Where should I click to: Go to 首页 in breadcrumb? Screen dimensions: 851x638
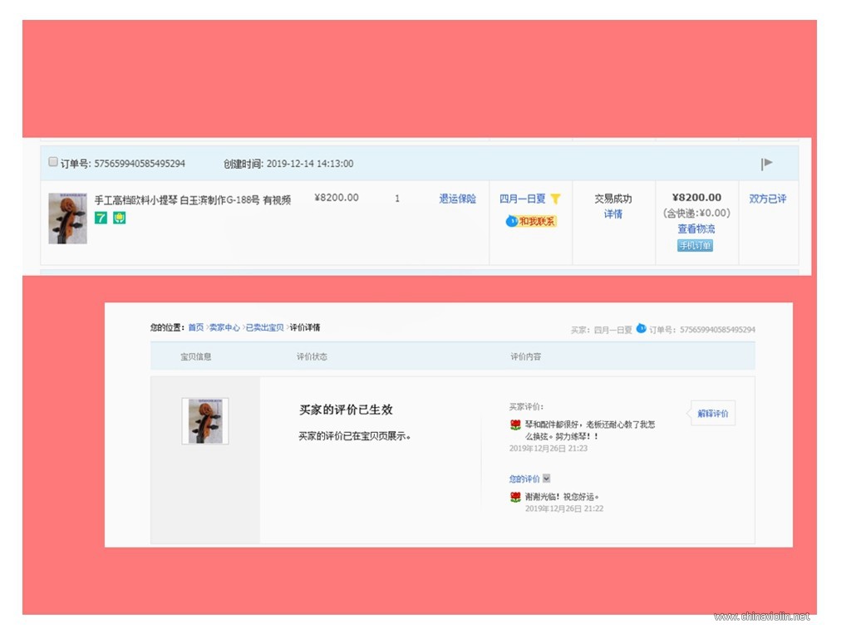coord(196,327)
